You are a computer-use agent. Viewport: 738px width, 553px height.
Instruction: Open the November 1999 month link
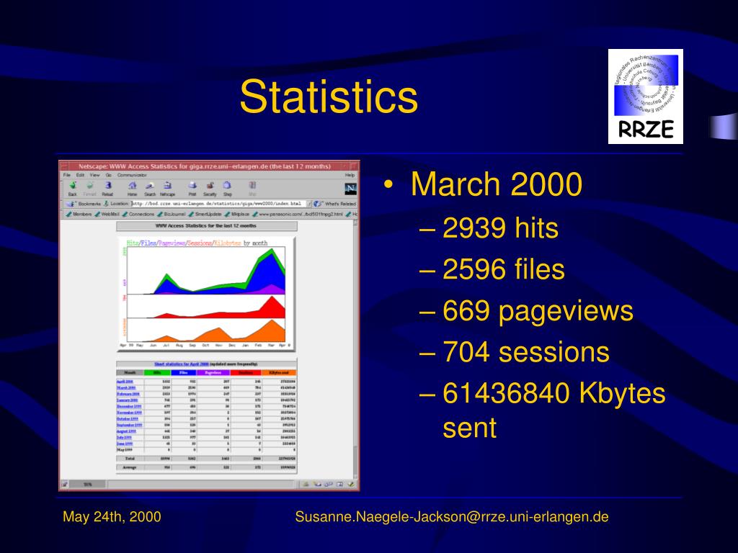(129, 413)
